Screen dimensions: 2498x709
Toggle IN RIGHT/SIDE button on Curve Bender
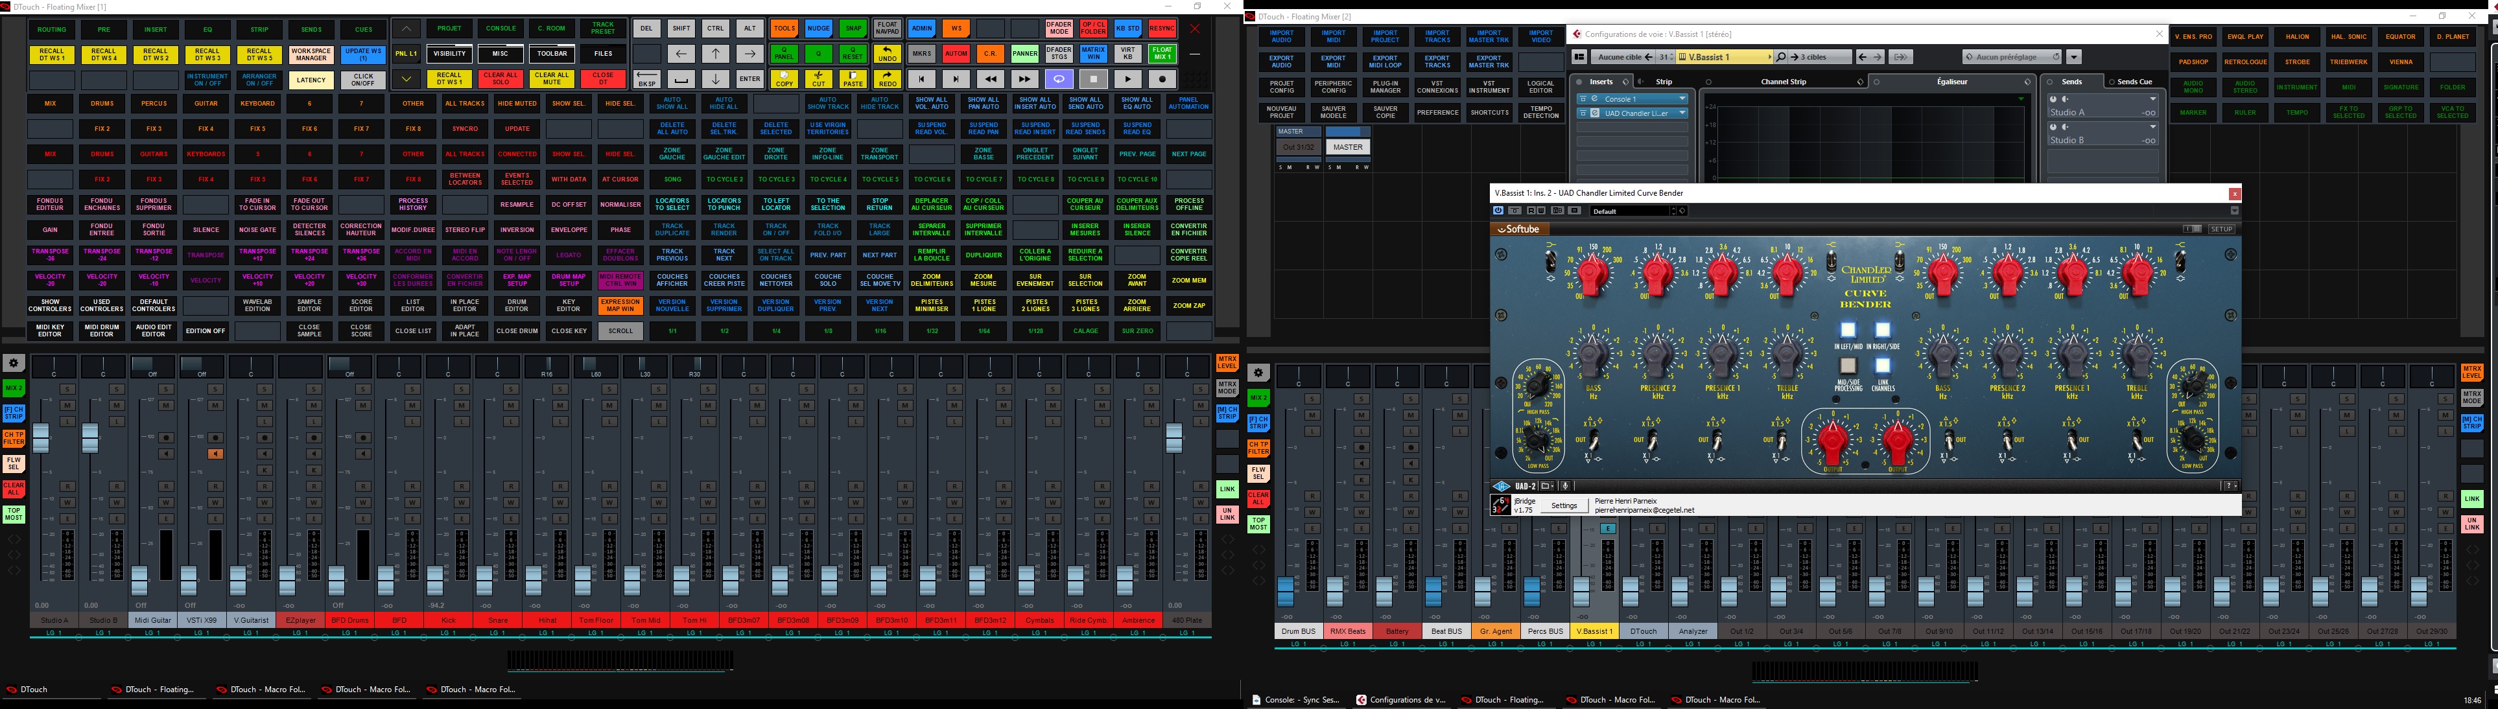coord(1882,330)
